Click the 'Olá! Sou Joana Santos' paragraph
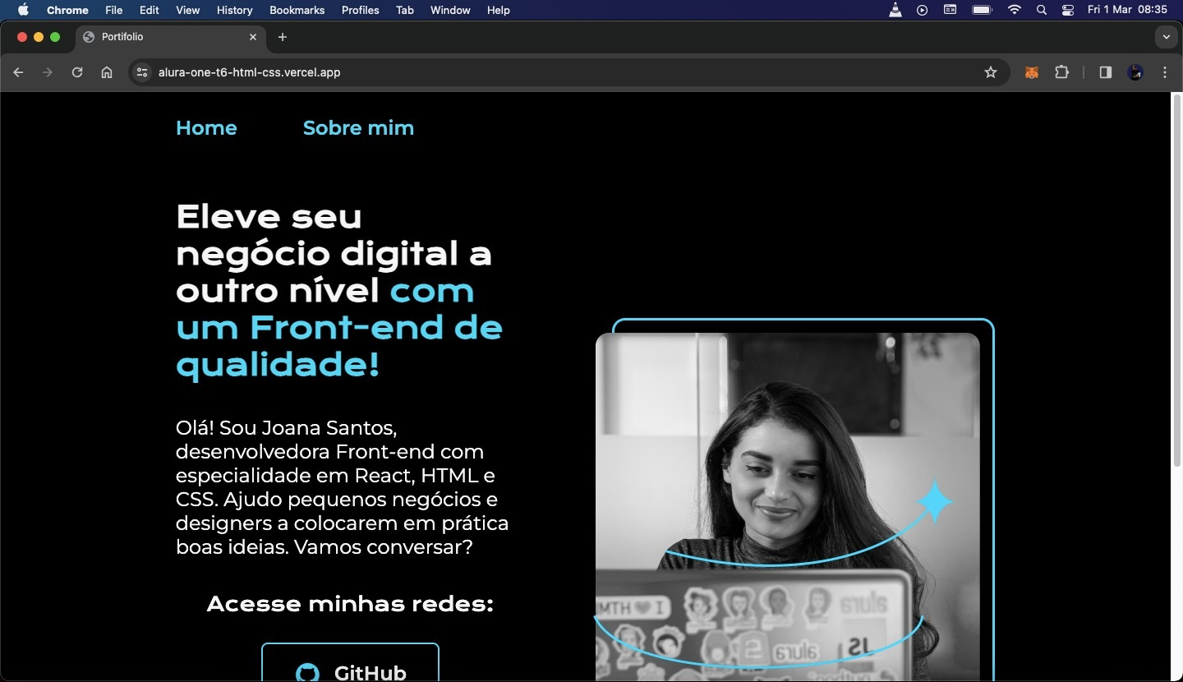 click(x=343, y=487)
